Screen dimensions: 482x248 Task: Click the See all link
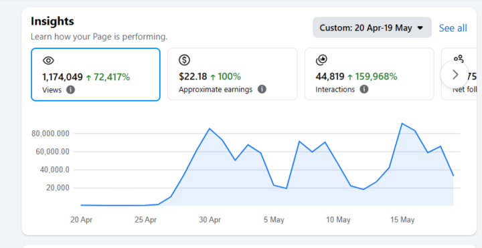click(x=453, y=28)
